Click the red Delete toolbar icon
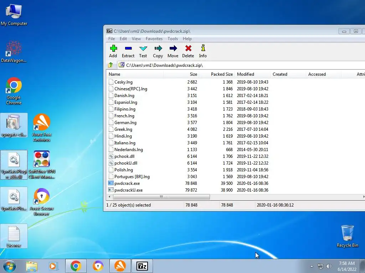 [188, 48]
